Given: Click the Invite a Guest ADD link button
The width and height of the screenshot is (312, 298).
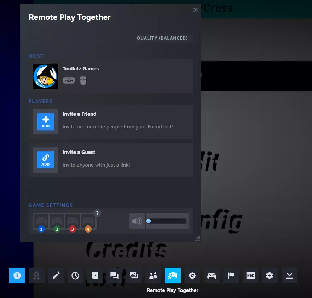Looking at the screenshot, I should 46,160.
